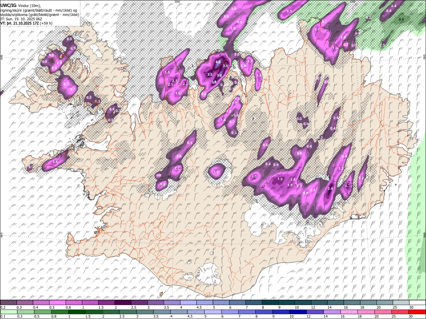Click the 20W longitude label
The width and height of the screenshot is (426, 319).
click(177, 2)
